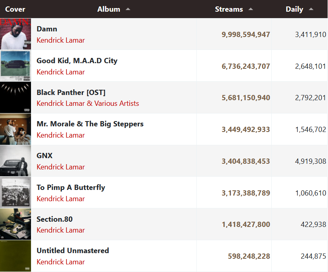Click the Cover column header
Viewport: 328px width, 272px height.
[x=15, y=9]
